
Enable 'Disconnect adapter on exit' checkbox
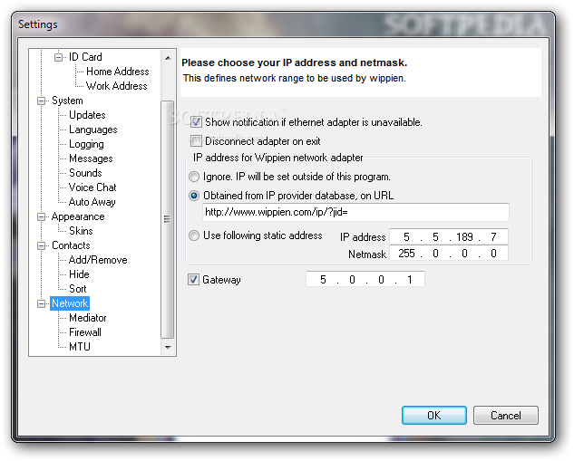[x=196, y=141]
